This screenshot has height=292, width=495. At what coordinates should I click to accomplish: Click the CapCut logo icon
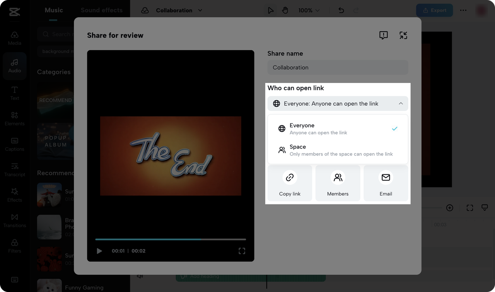[14, 12]
